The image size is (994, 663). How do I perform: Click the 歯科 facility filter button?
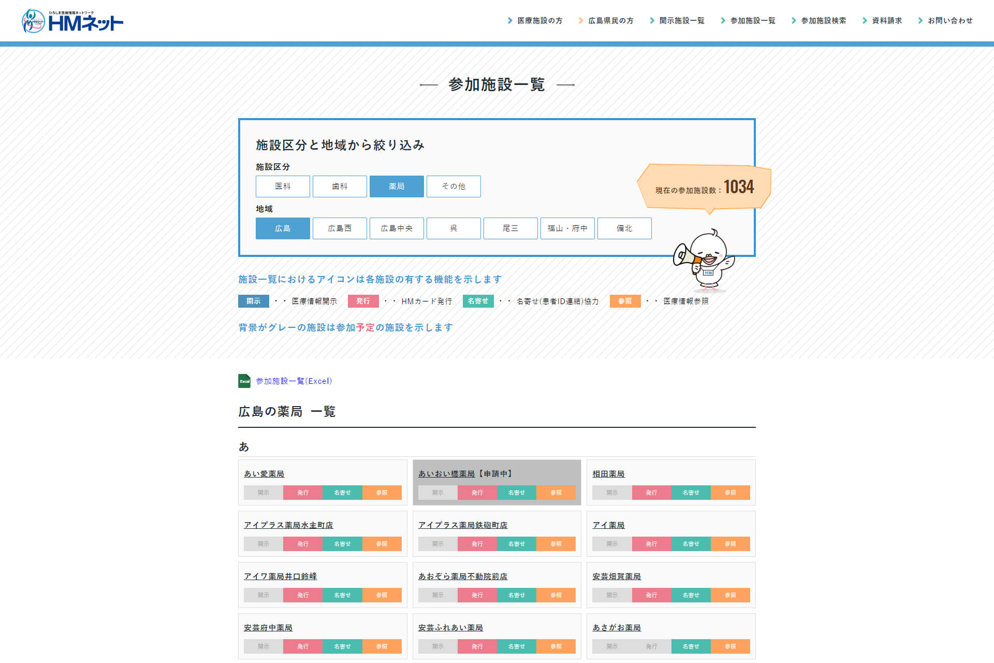[339, 186]
